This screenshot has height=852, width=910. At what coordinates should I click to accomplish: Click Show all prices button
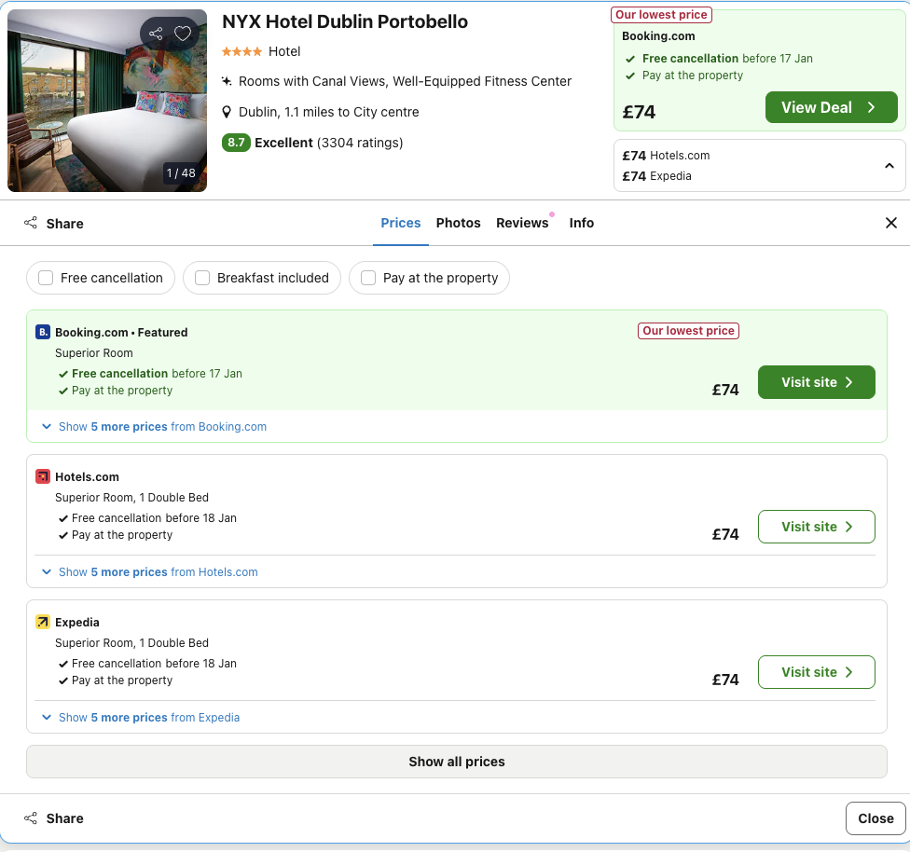click(457, 762)
